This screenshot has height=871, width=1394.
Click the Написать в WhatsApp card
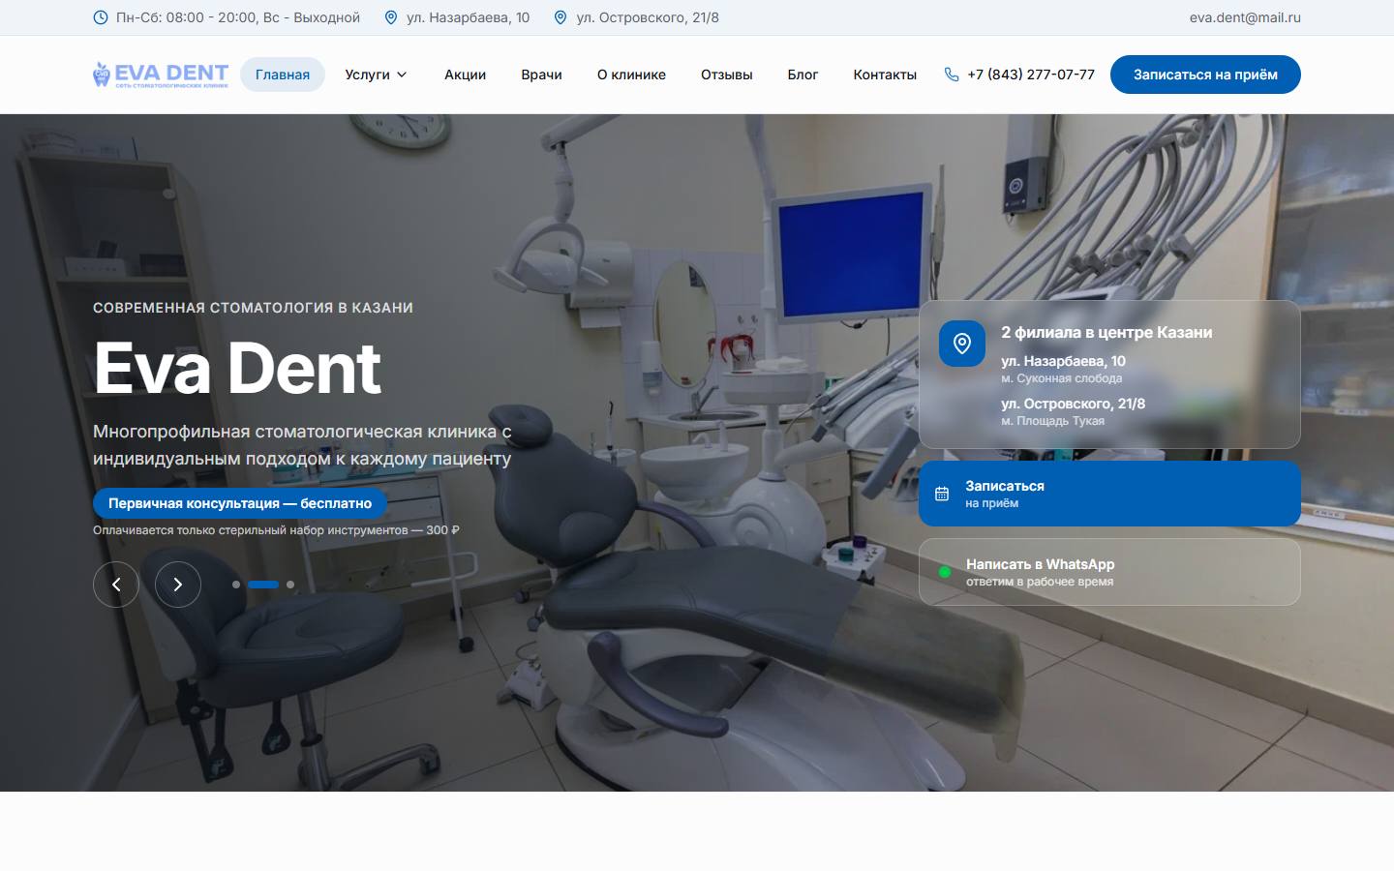click(1109, 572)
